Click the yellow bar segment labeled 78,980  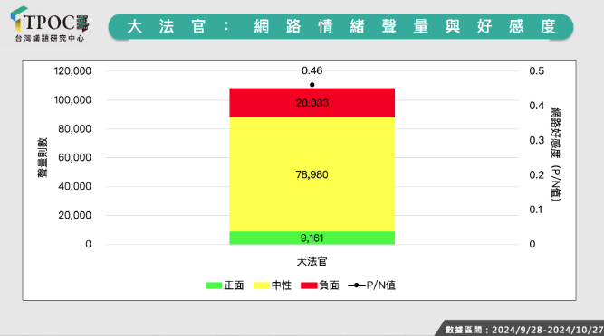(x=312, y=174)
